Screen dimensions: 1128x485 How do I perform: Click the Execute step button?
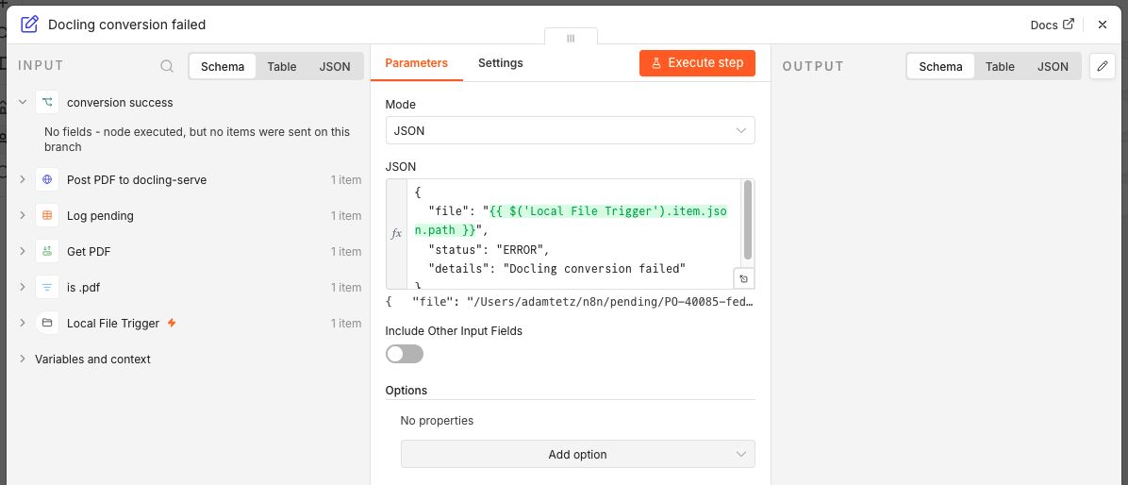click(697, 62)
